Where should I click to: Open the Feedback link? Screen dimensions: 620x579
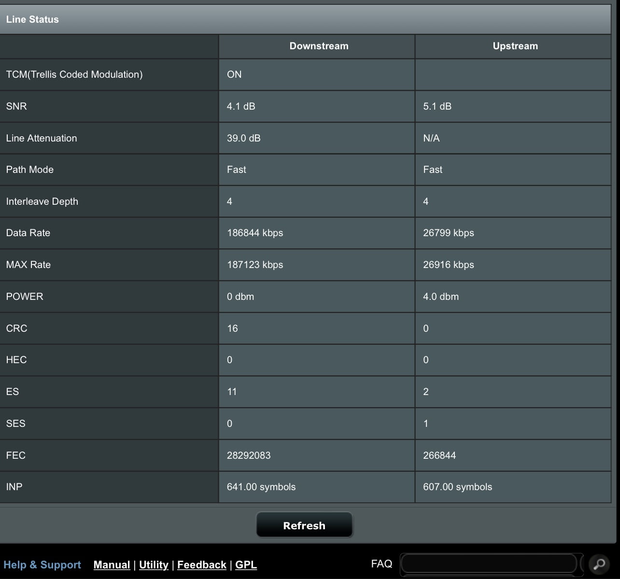click(201, 565)
